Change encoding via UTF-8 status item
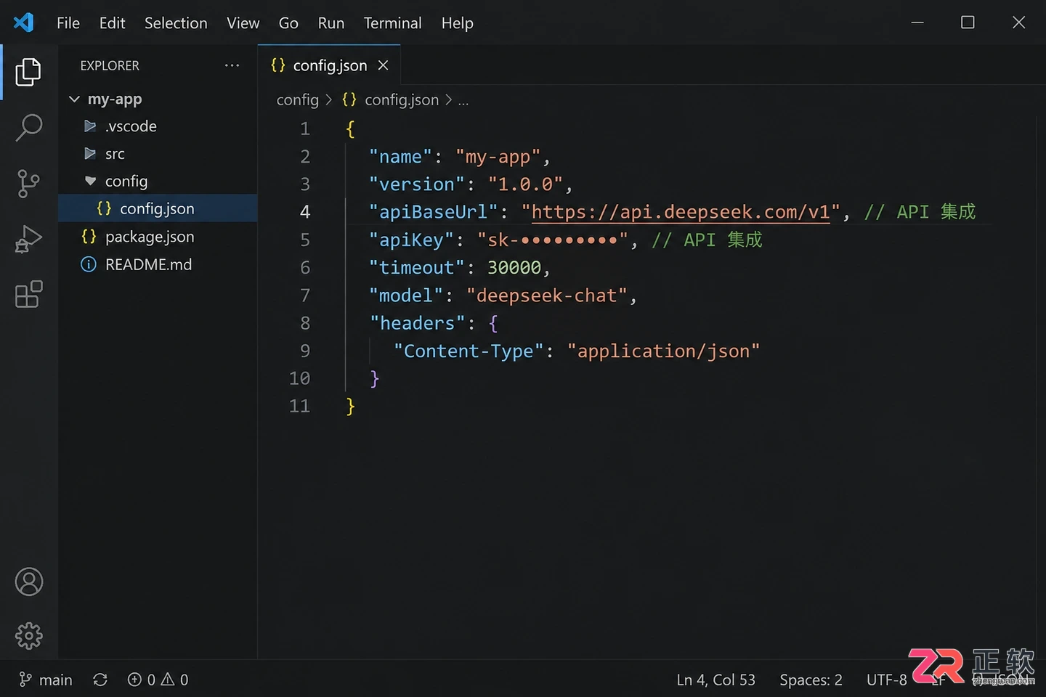The width and height of the screenshot is (1046, 697). click(x=886, y=680)
